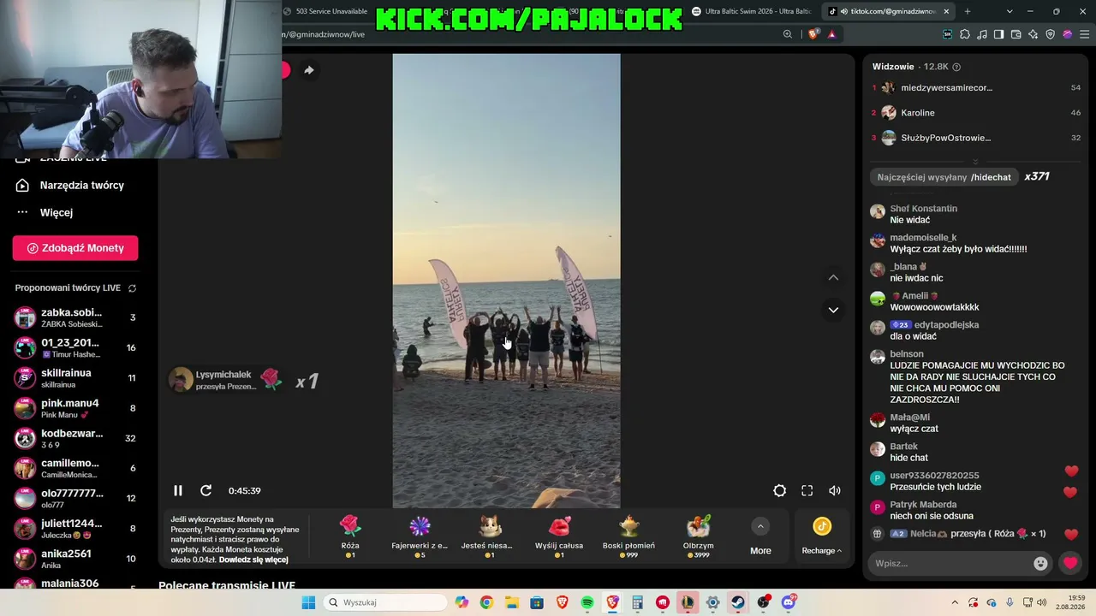Zoom the page via address bar magnifier
The height and width of the screenshot is (616, 1096).
788,34
